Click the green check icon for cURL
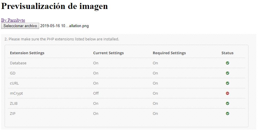The image size is (258, 133). pos(227,83)
